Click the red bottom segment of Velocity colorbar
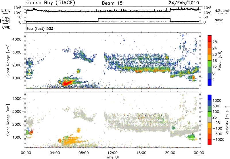Viewport: 230px width, 159px height. [x=210, y=142]
